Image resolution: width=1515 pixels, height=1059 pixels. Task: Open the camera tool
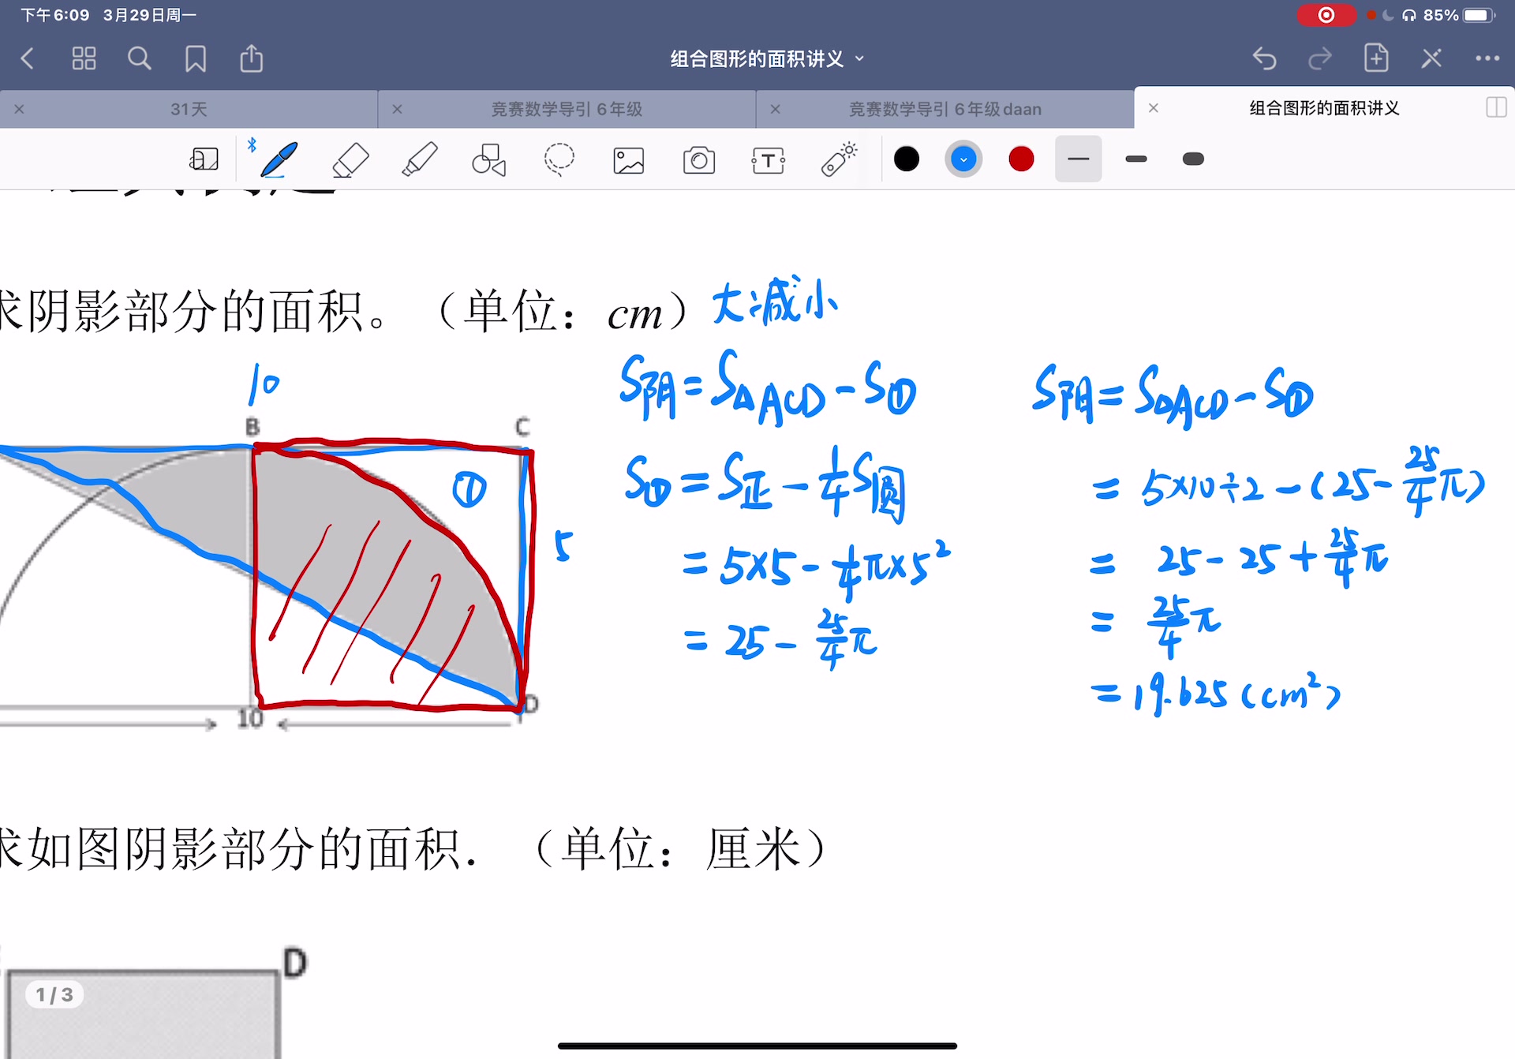tap(699, 160)
